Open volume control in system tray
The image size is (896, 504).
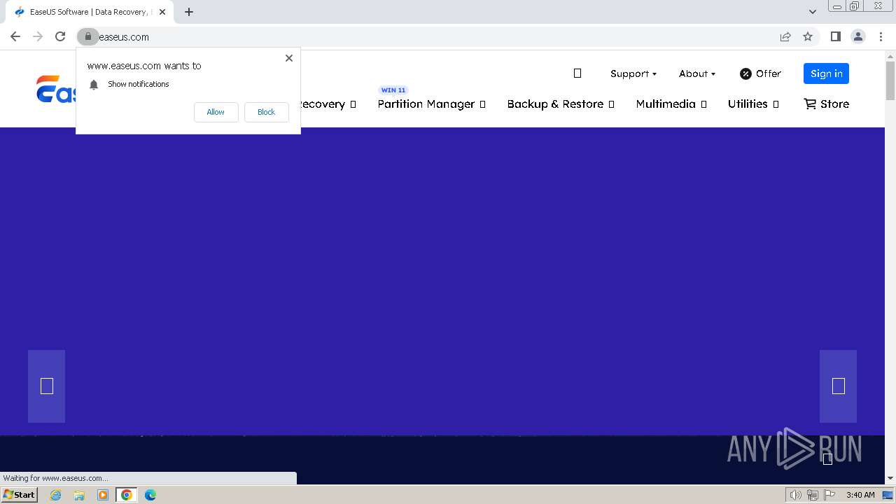795,495
